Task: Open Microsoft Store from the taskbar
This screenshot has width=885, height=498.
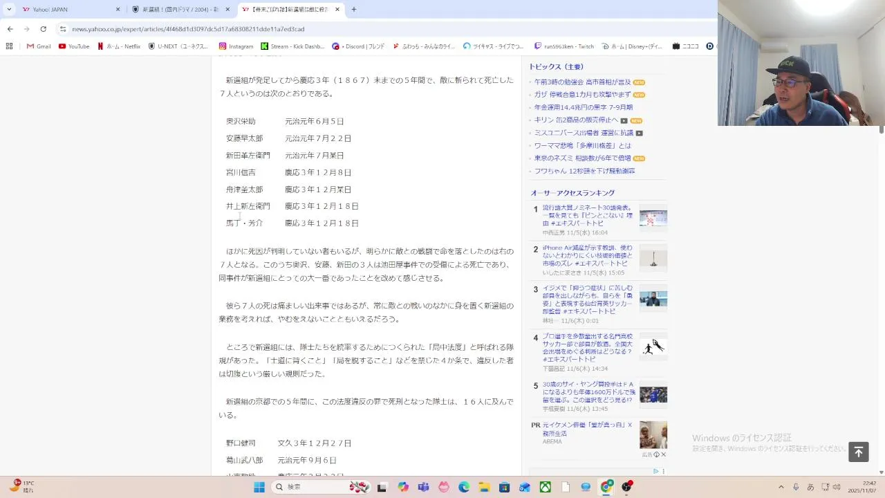Action: coord(505,487)
